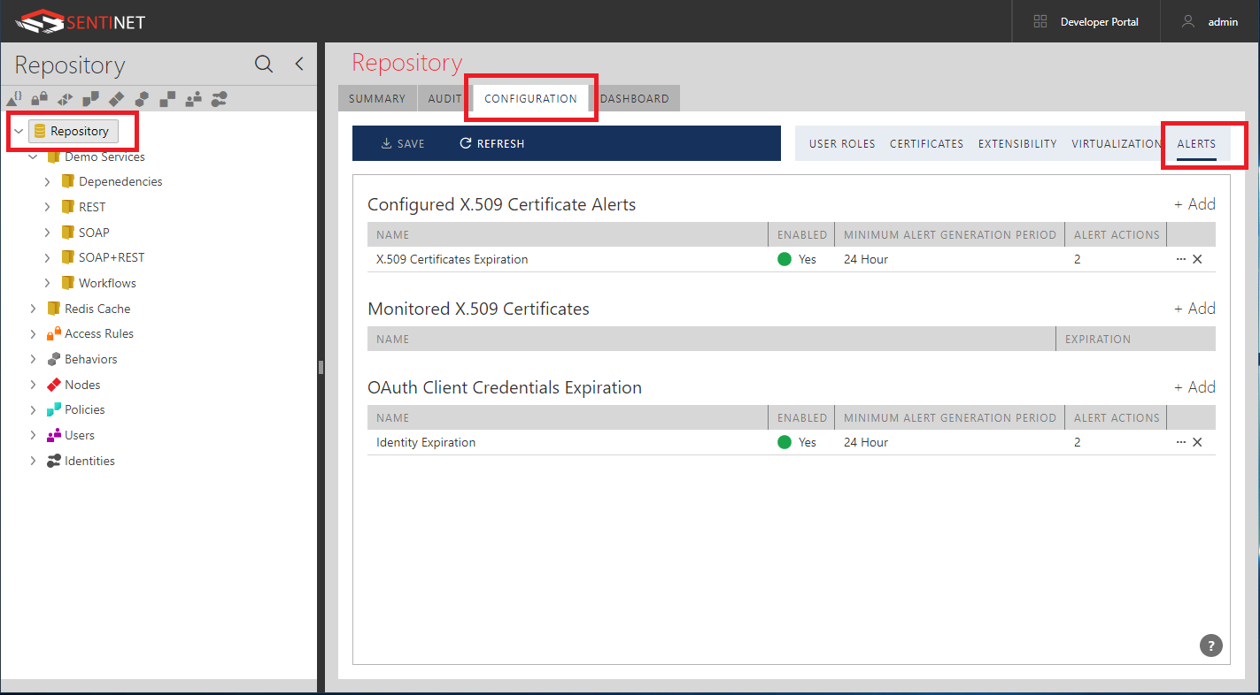Click the four-arrow diamond toolbar icon

(65, 98)
